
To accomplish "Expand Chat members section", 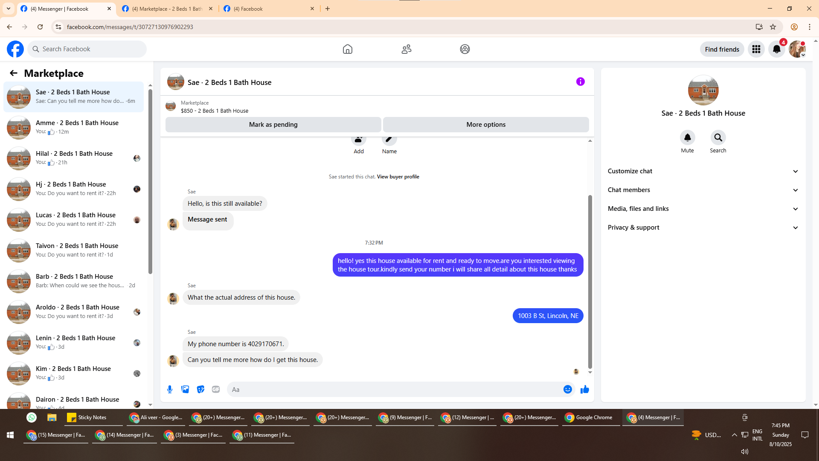I will (x=703, y=190).
